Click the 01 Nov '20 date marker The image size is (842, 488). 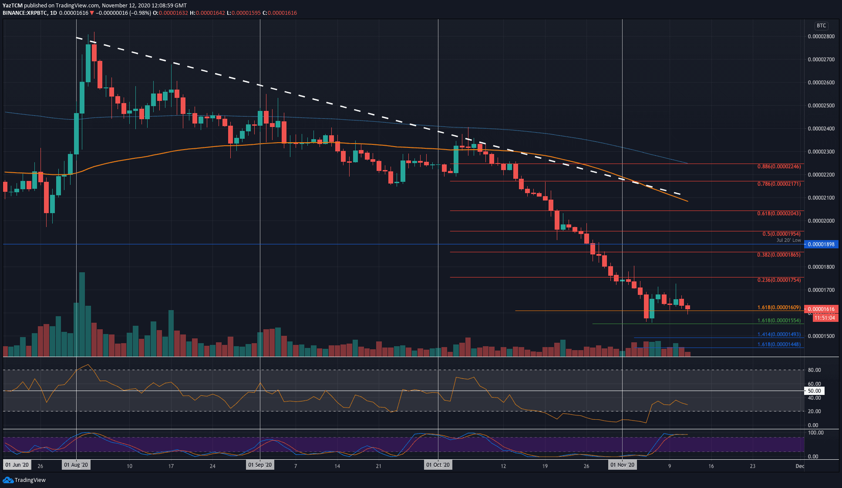(x=623, y=465)
